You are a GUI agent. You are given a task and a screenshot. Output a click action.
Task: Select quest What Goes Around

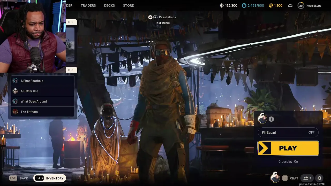coord(43,102)
